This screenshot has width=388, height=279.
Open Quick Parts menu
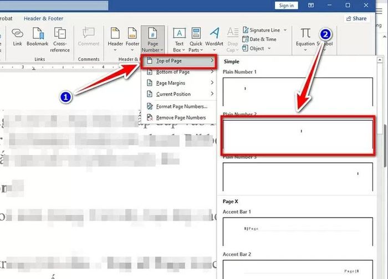coord(196,39)
